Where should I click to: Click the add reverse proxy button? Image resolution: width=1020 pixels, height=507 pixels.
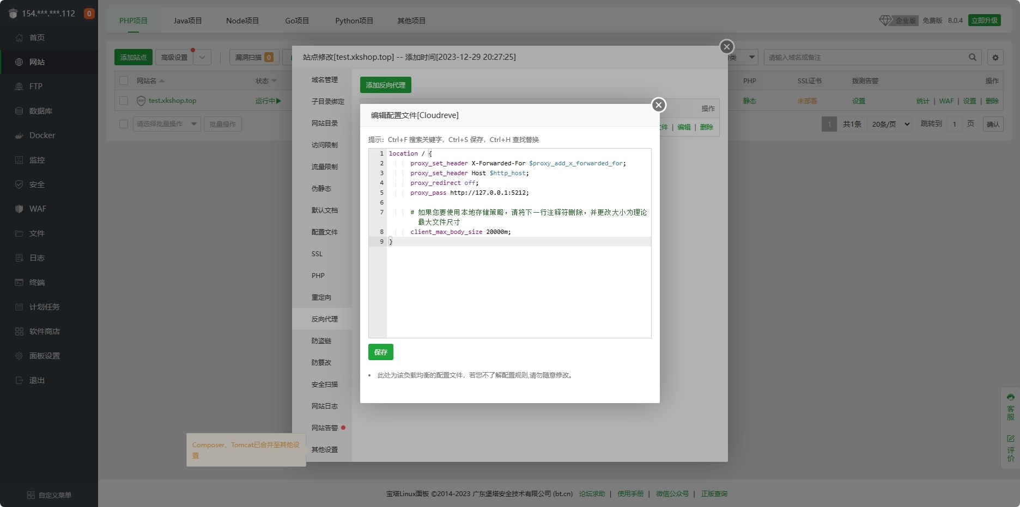click(385, 85)
